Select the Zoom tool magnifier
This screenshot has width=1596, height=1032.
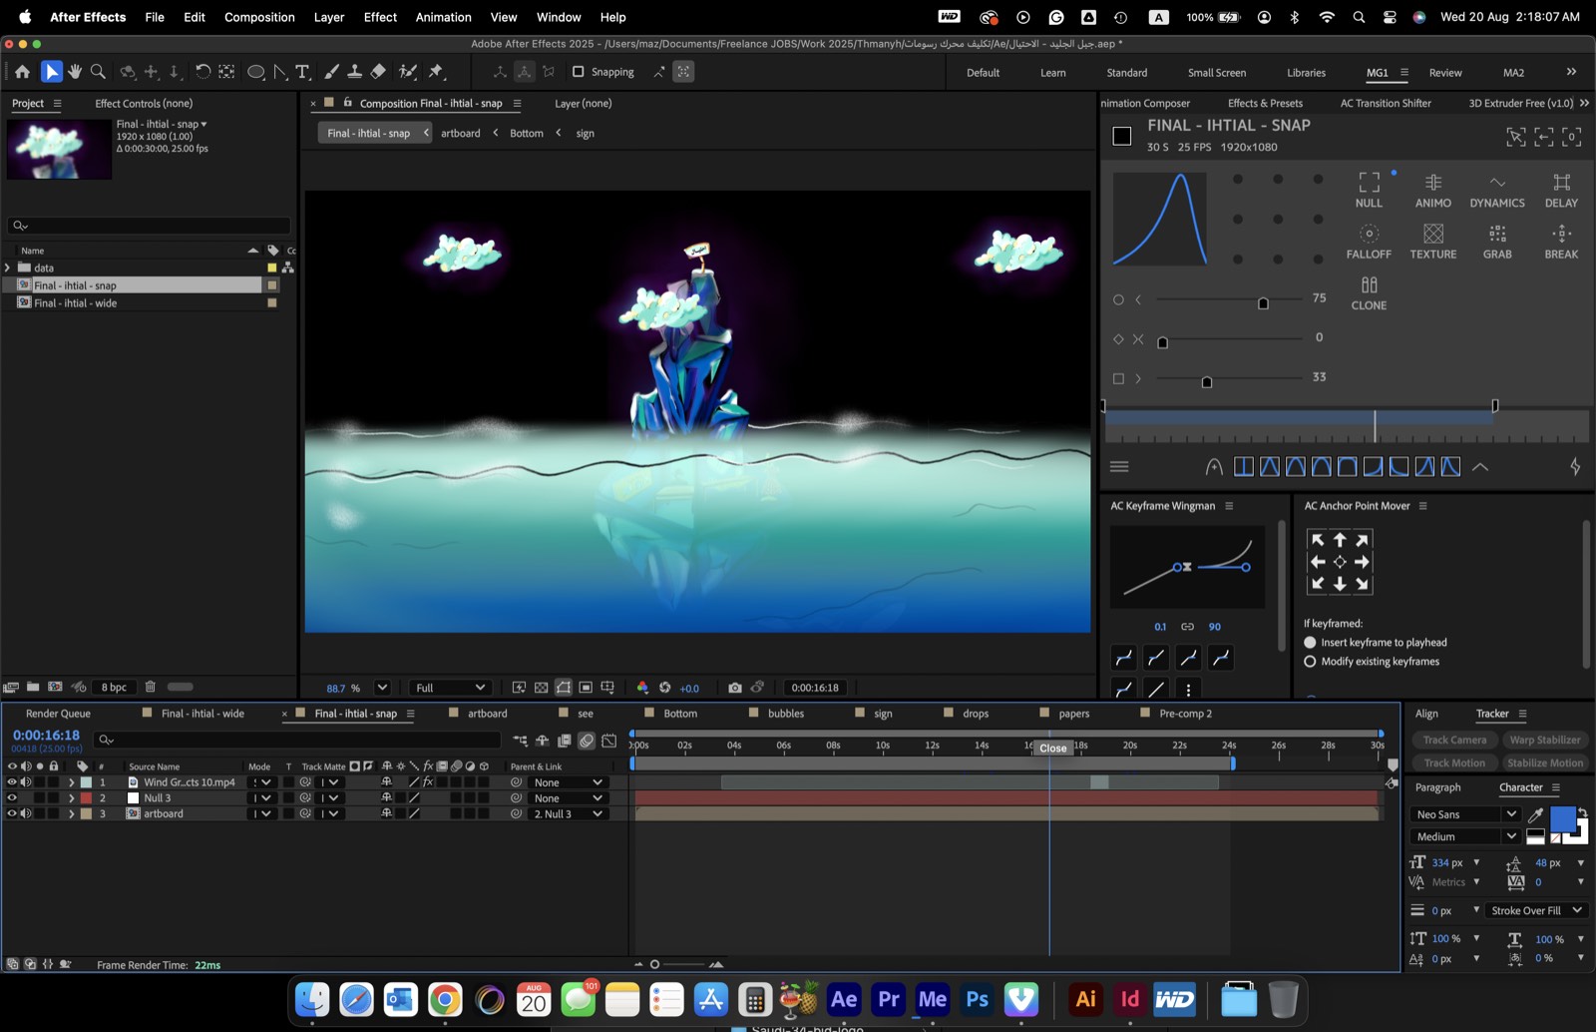98,72
